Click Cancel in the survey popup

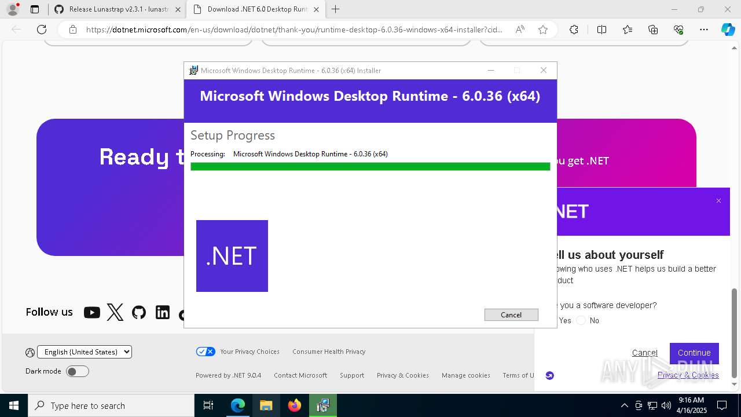coord(644,353)
